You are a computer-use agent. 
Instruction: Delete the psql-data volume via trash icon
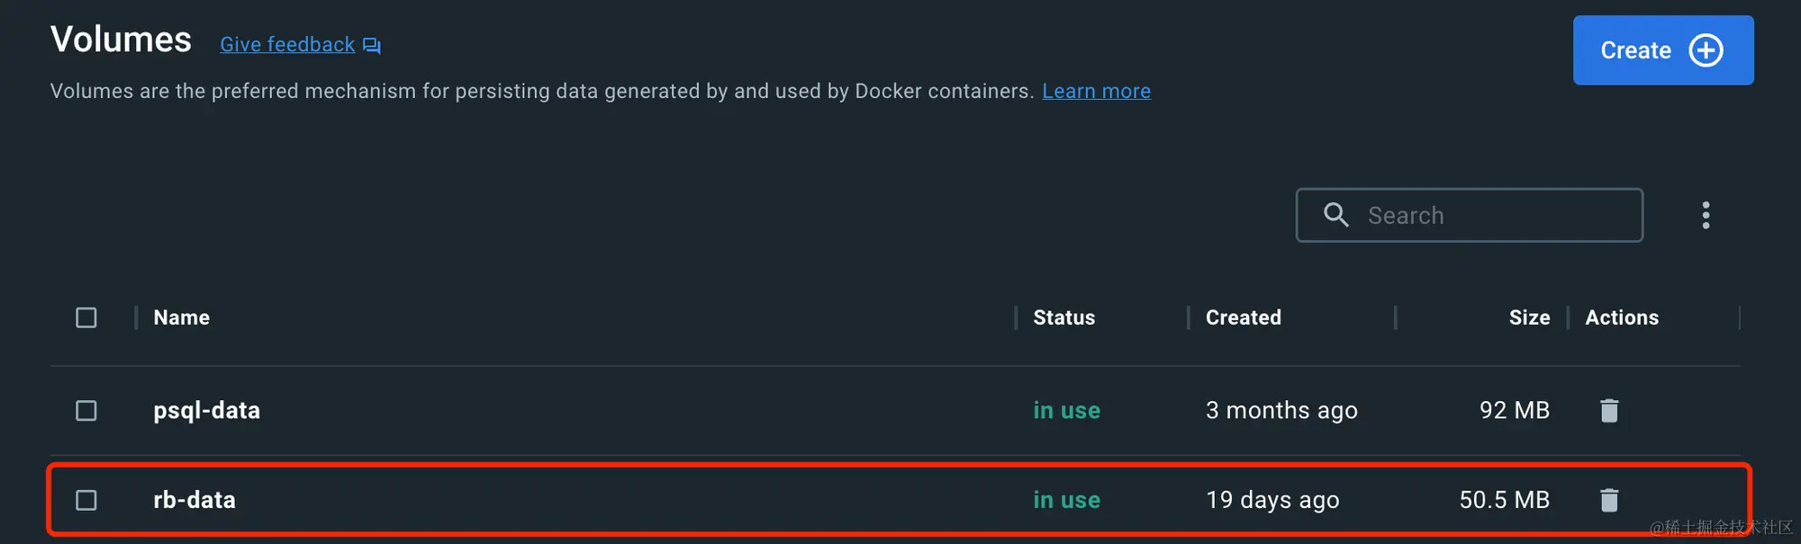click(x=1609, y=411)
